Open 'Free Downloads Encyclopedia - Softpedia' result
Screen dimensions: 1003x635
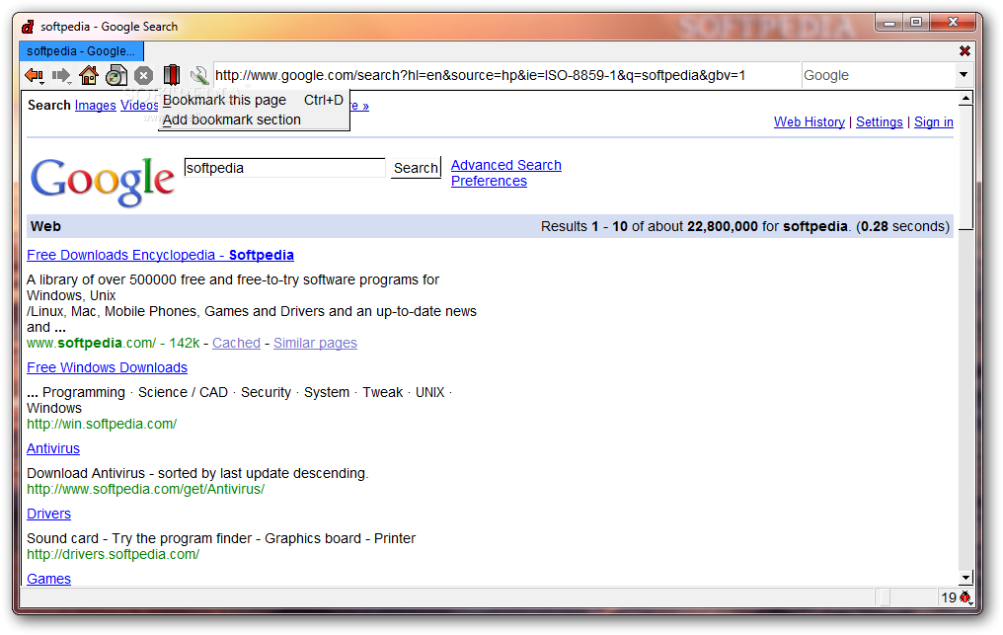coord(160,255)
